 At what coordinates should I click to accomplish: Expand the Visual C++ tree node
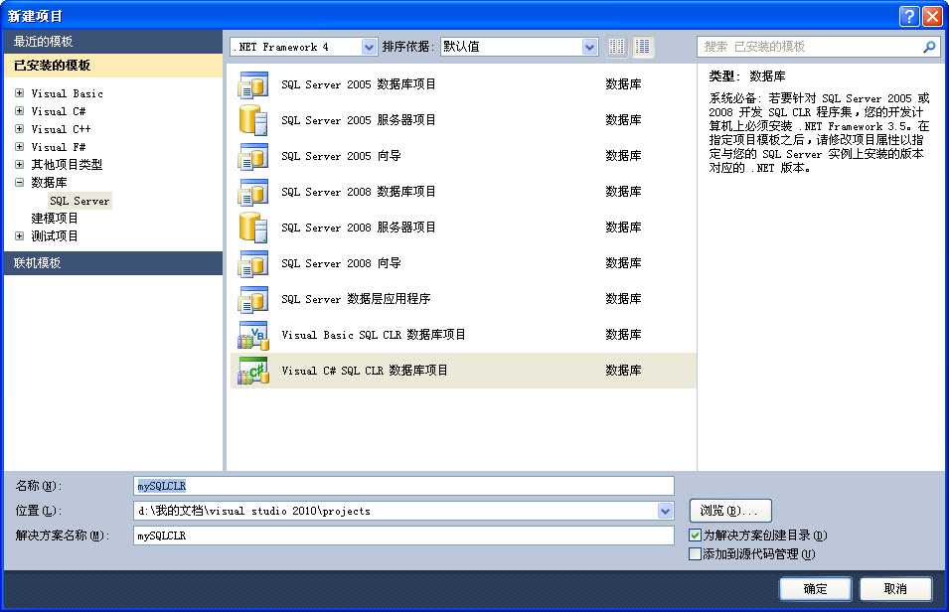pos(19,129)
